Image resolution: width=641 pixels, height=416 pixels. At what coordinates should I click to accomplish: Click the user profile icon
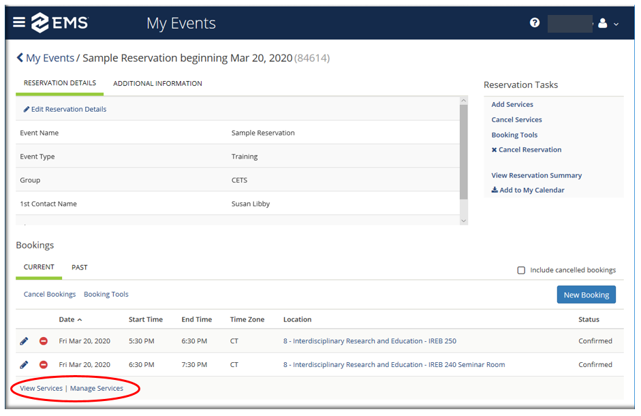pos(601,22)
